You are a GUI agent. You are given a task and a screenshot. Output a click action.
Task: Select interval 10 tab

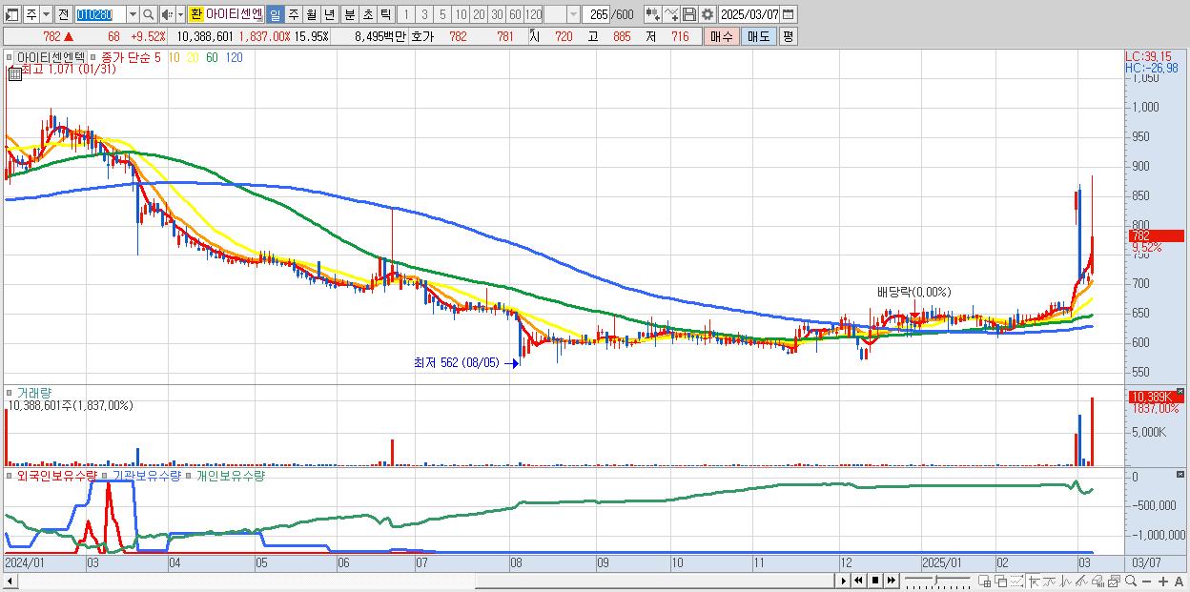tap(461, 14)
